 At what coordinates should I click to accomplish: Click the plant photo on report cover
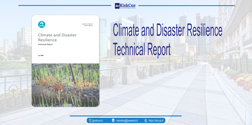[x=66, y=85]
